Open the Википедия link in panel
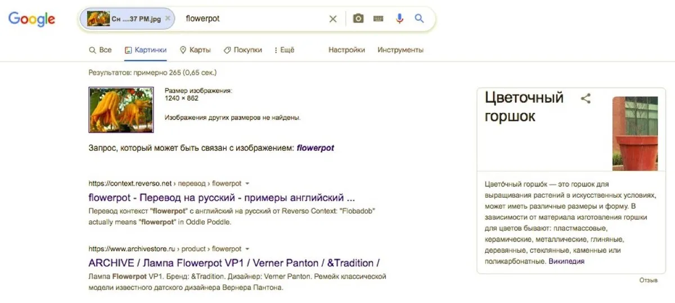 566,261
